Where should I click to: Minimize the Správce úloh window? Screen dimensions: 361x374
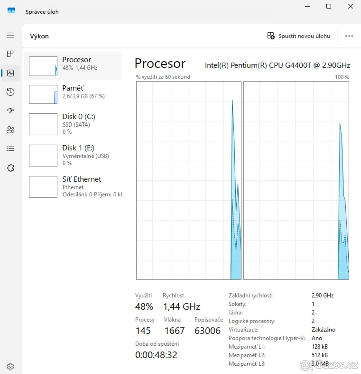click(307, 6)
